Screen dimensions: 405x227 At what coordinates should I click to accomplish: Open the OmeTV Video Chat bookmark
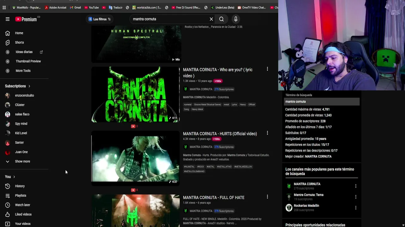252,7
